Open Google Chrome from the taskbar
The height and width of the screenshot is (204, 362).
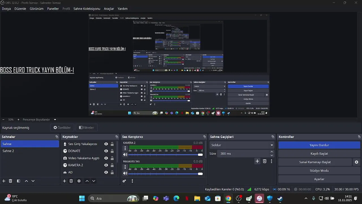click(x=228, y=198)
